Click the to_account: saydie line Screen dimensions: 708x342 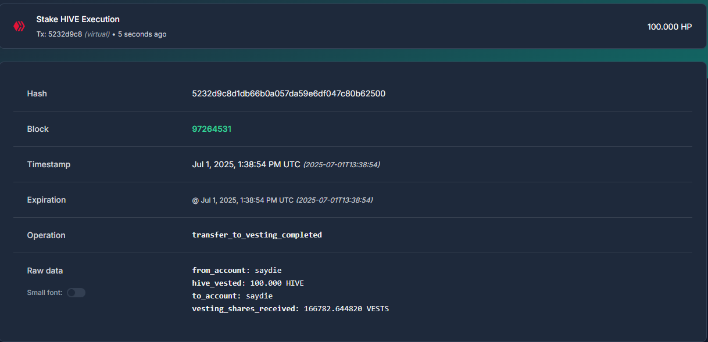click(x=233, y=296)
